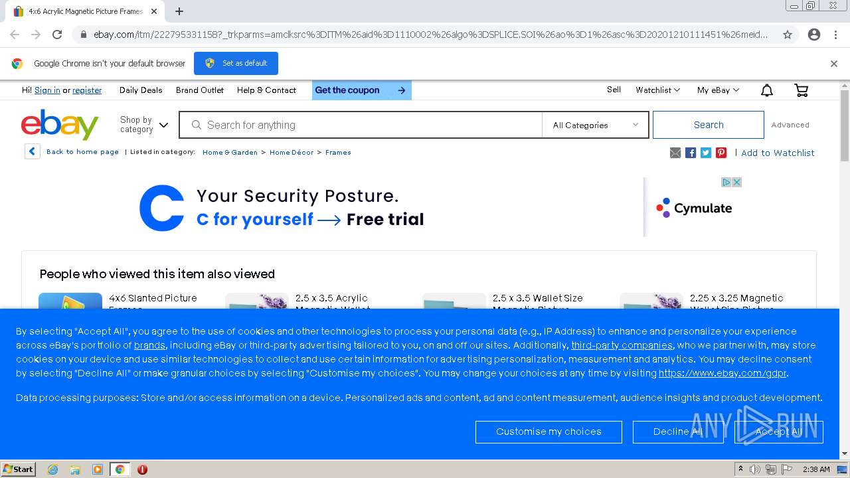The width and height of the screenshot is (850, 478).
Task: Open the ebay.com/gdpr link
Action: click(x=722, y=373)
